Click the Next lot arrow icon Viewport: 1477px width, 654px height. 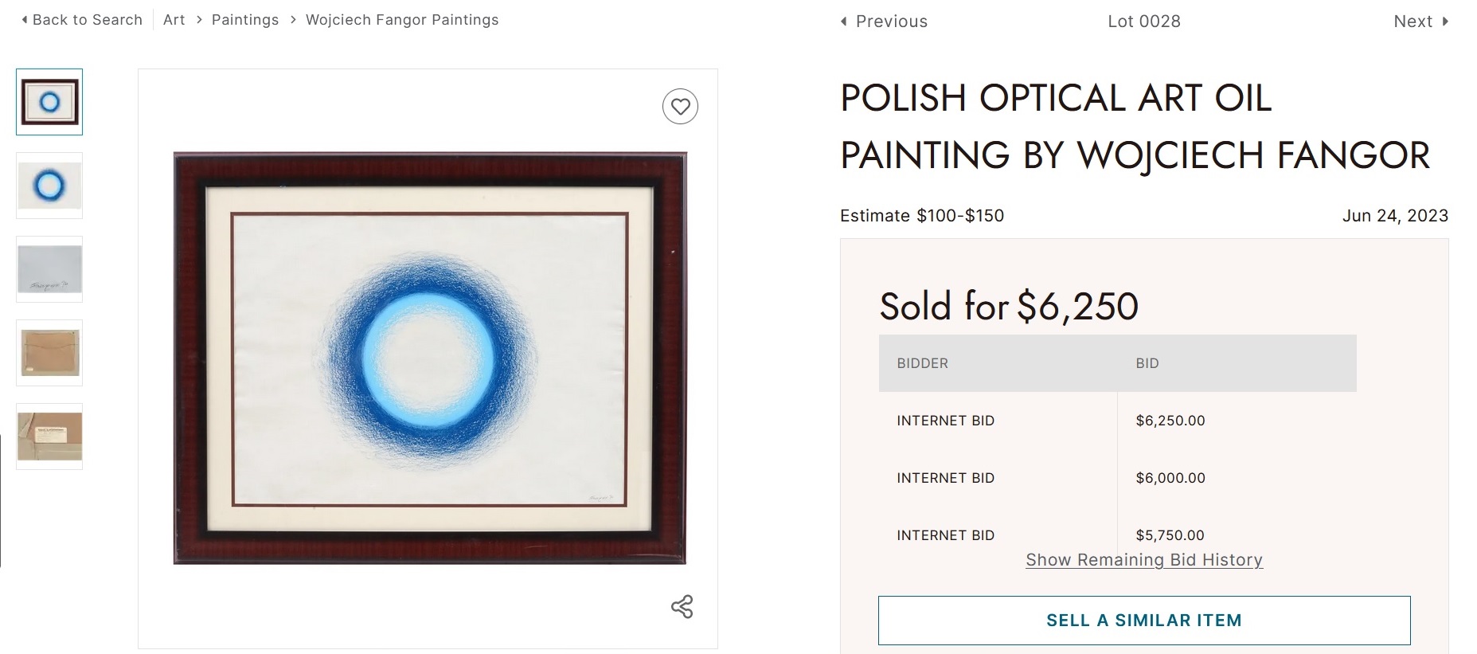[1445, 22]
